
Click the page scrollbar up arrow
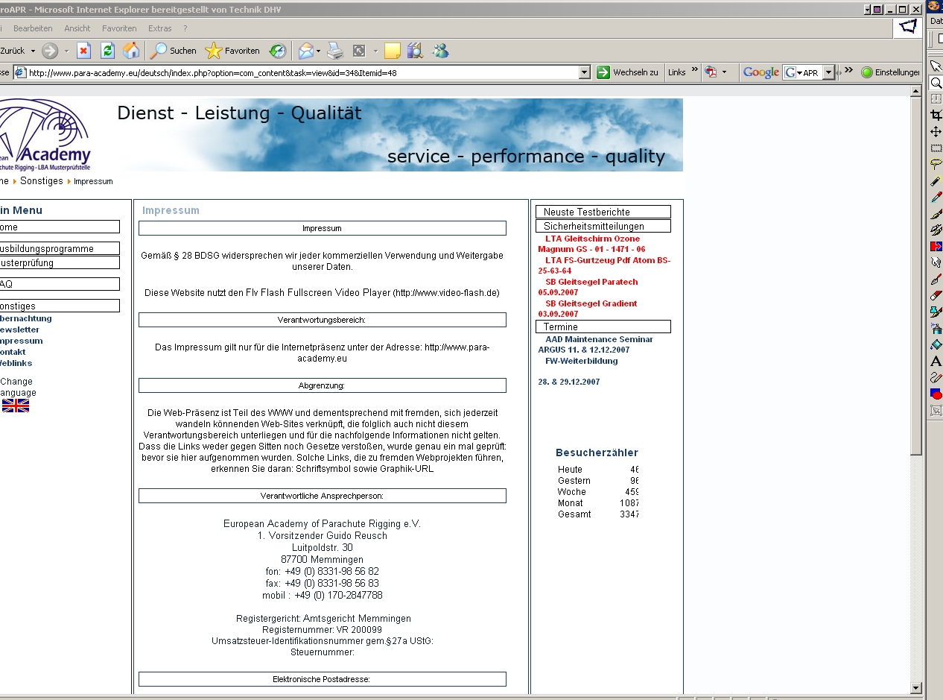coord(916,91)
